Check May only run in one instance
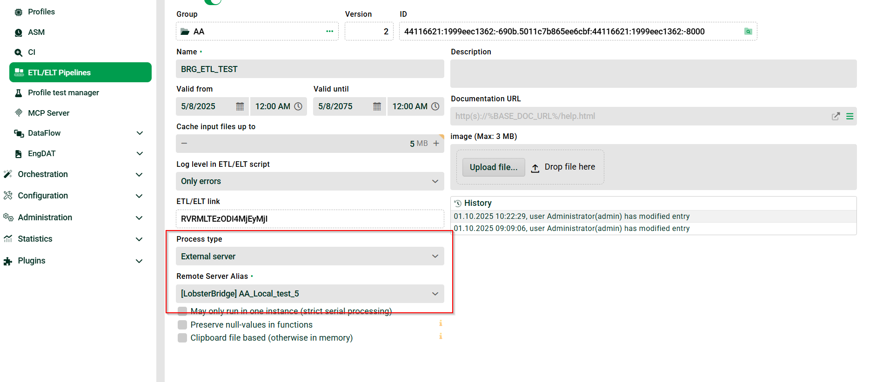This screenshot has height=382, width=876. (x=182, y=311)
